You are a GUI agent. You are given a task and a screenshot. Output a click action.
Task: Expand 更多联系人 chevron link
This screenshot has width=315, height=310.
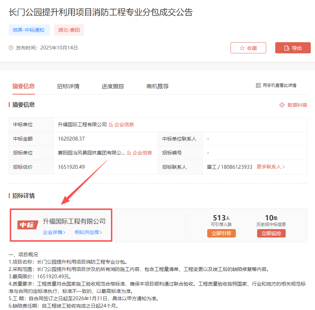tap(271, 167)
